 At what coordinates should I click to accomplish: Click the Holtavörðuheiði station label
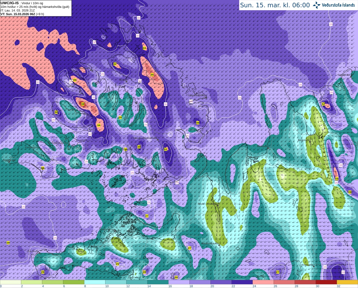pyautogui.click(x=210, y=244)
